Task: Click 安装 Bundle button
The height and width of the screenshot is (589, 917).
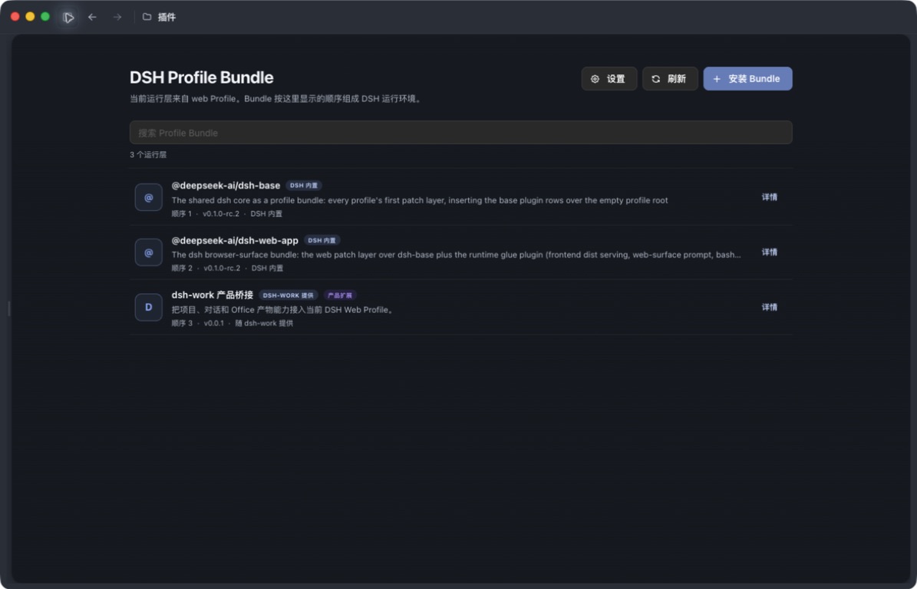Action: [747, 79]
